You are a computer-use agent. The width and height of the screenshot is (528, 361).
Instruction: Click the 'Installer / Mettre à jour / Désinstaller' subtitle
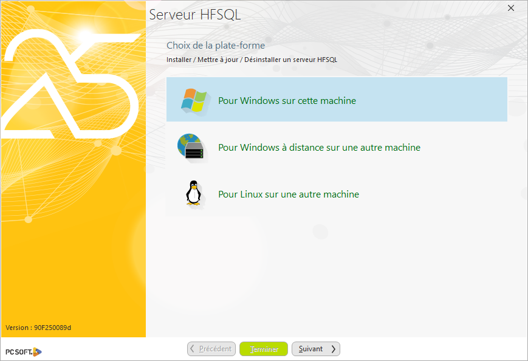click(251, 60)
